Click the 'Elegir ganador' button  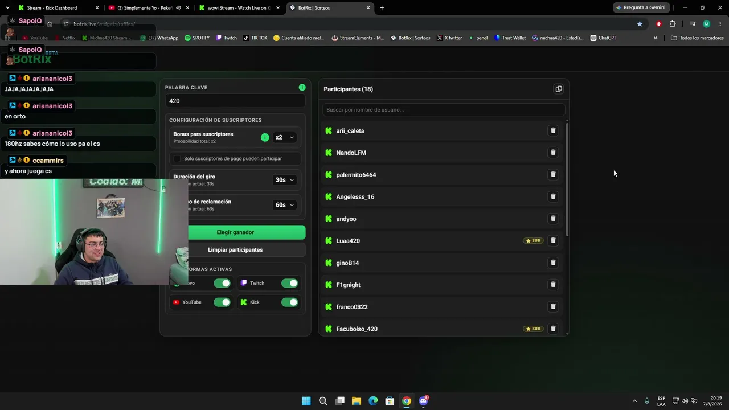(x=235, y=232)
